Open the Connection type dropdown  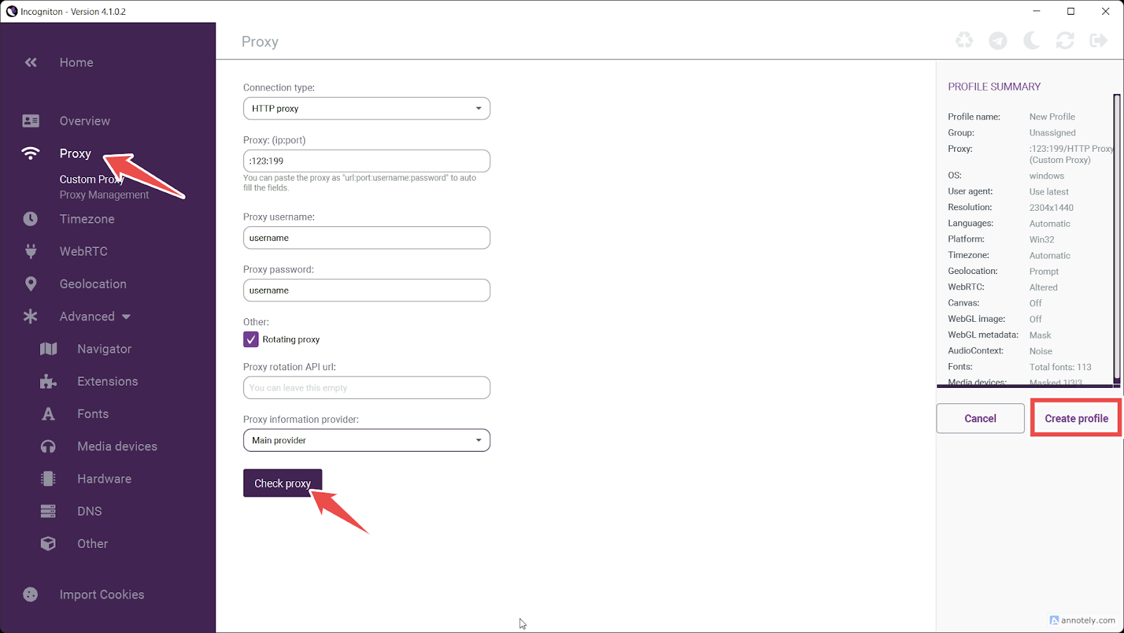tap(367, 108)
